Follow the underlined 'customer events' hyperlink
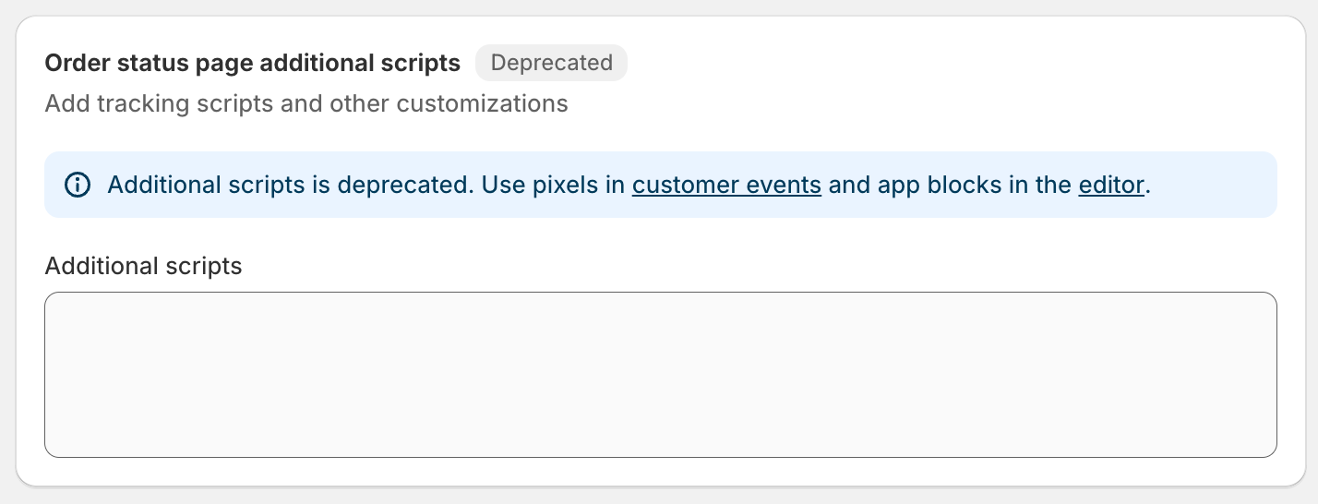This screenshot has width=1318, height=504. (x=726, y=185)
